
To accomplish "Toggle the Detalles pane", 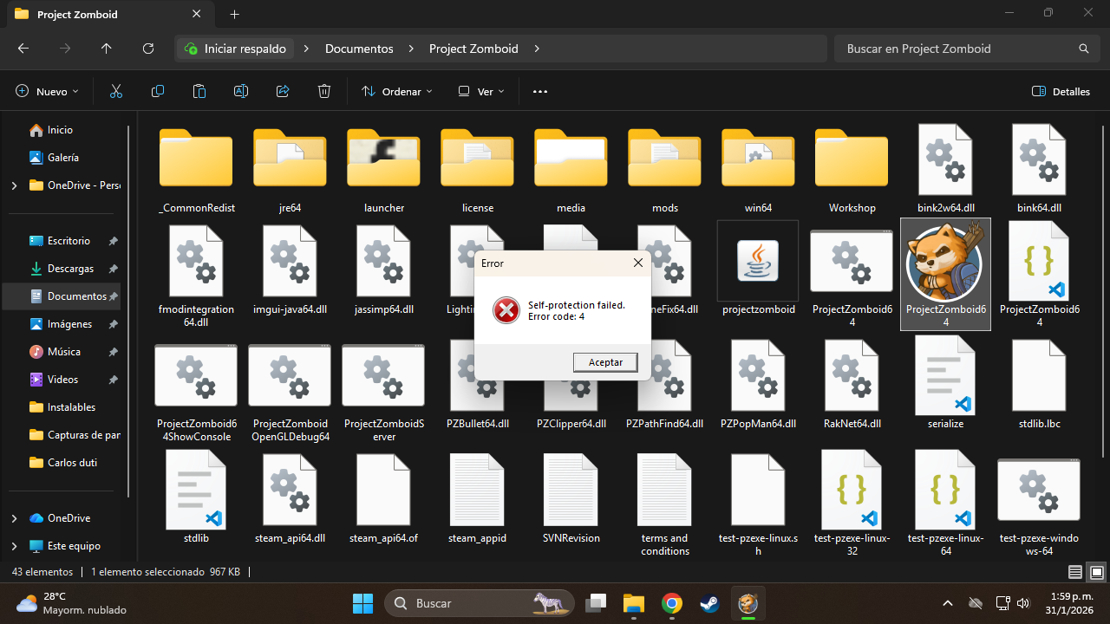I will point(1061,91).
